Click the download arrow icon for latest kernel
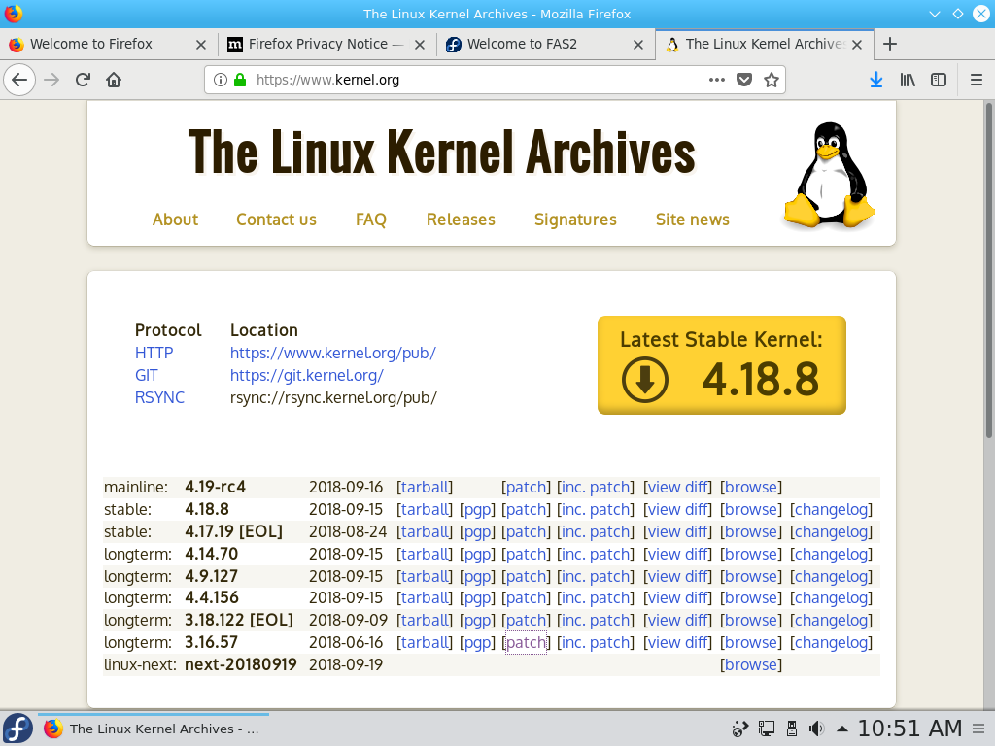995x746 pixels. (x=645, y=380)
